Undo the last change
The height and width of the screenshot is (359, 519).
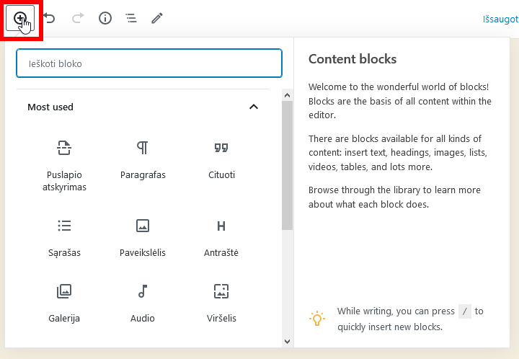click(49, 18)
